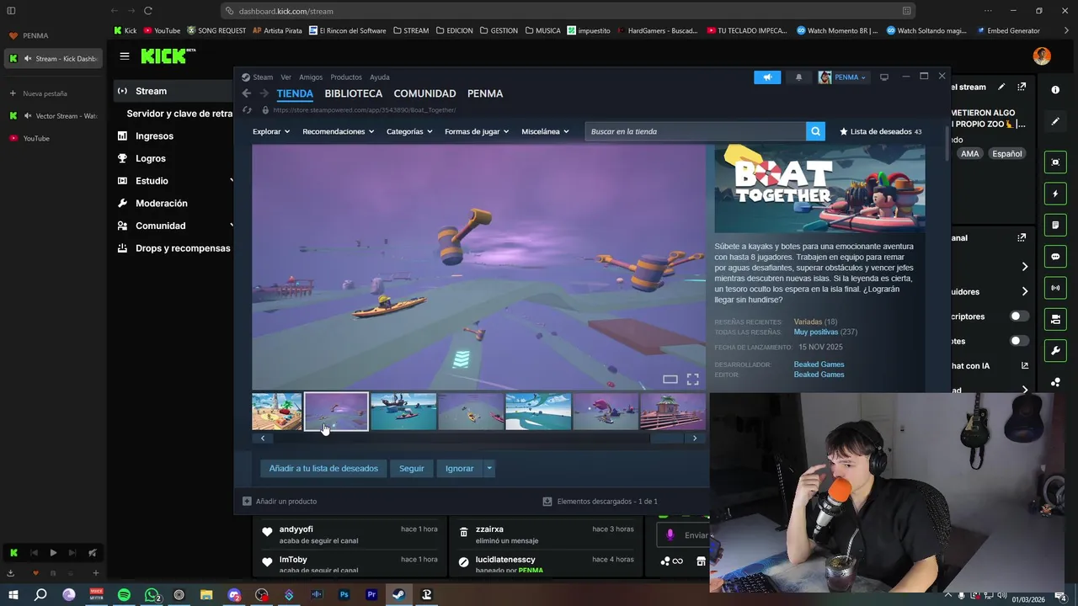Click Steam Big Picture monitor icon
The image size is (1078, 606).
pyautogui.click(x=883, y=77)
